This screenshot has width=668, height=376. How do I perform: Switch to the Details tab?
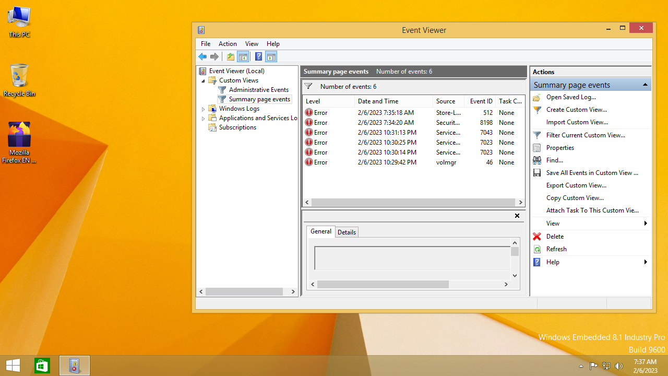(347, 232)
